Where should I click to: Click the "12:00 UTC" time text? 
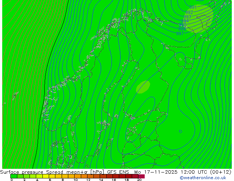pyautogui.click(x=194, y=172)
